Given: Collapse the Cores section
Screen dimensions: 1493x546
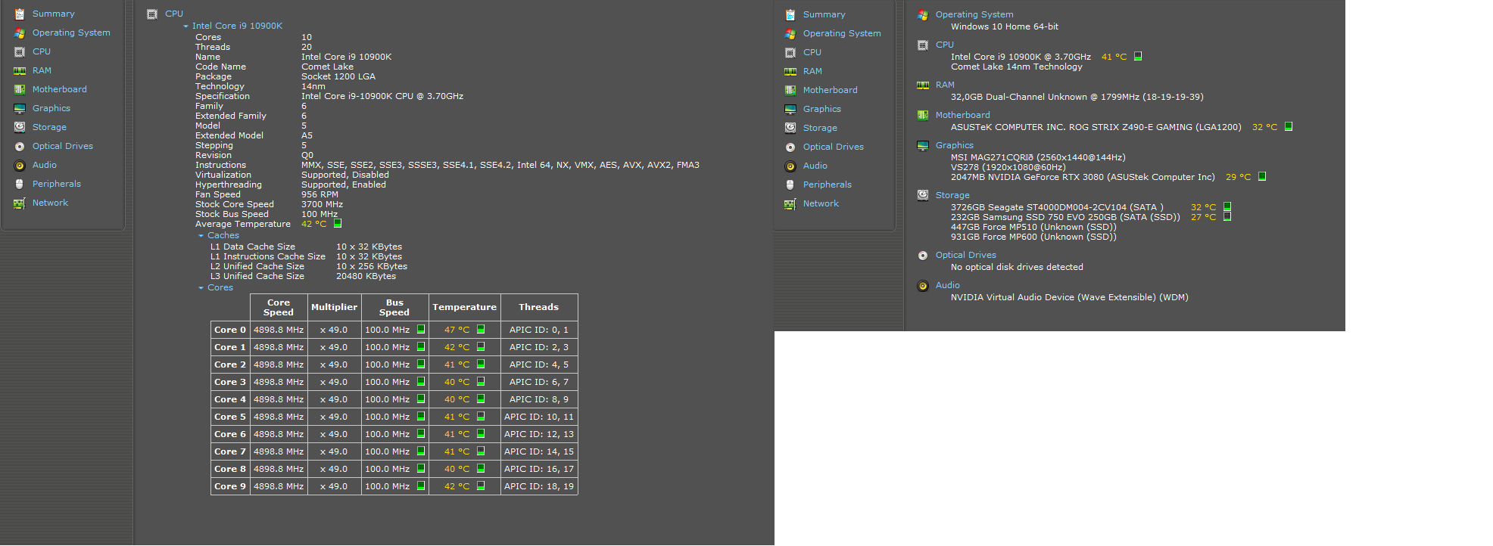Looking at the screenshot, I should (201, 288).
